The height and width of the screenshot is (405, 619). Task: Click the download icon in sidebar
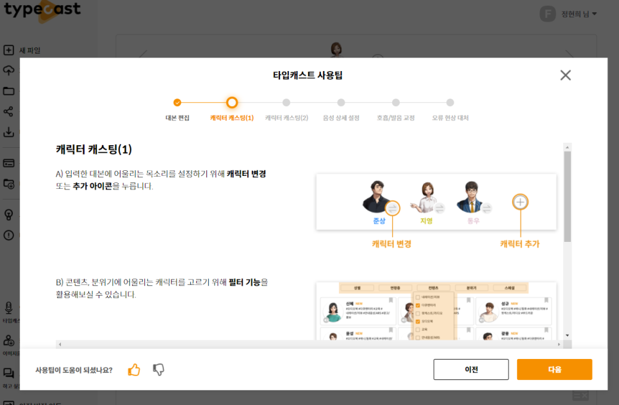pos(9,132)
